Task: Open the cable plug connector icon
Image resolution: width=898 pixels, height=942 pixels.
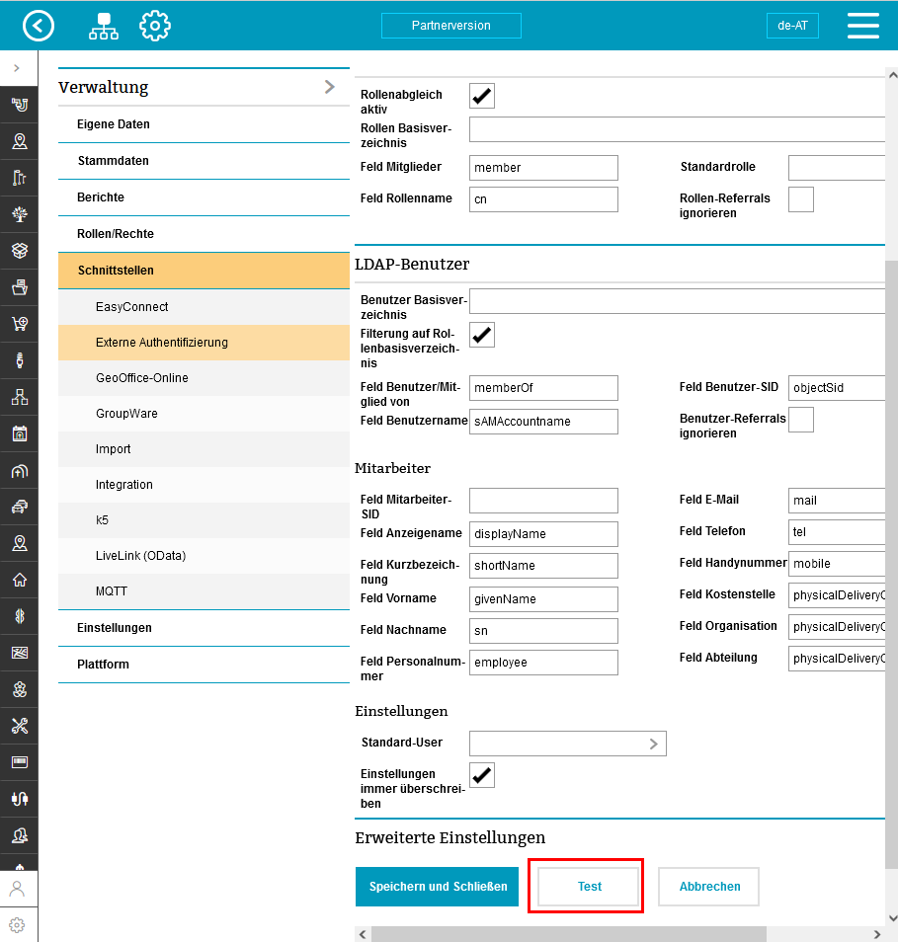Action: (x=20, y=799)
